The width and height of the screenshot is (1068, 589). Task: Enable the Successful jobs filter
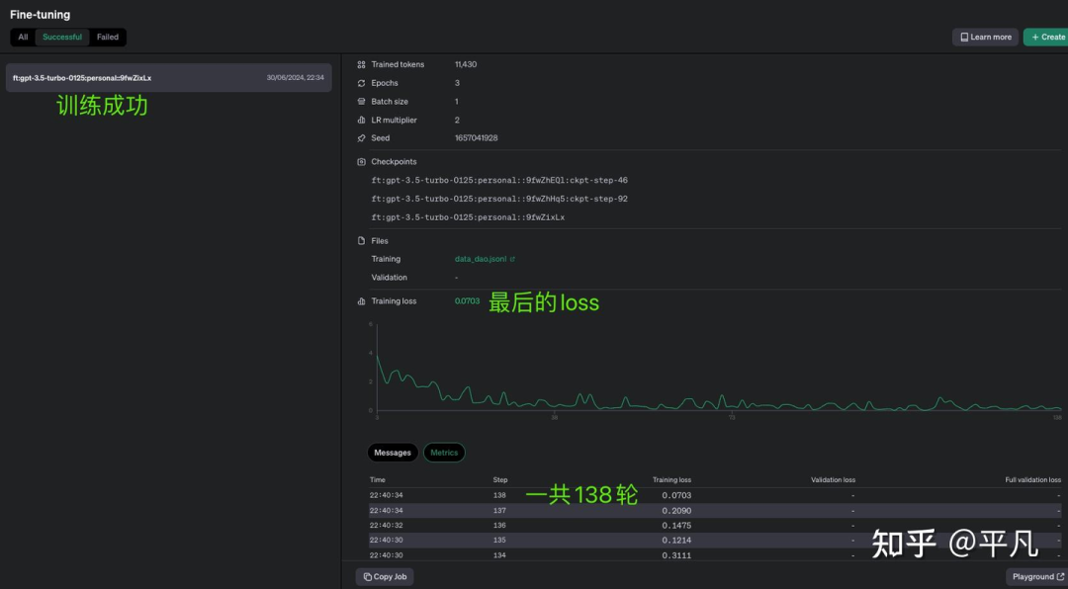point(61,37)
